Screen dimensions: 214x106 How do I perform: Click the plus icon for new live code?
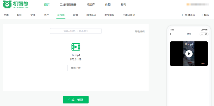coord(182,15)
